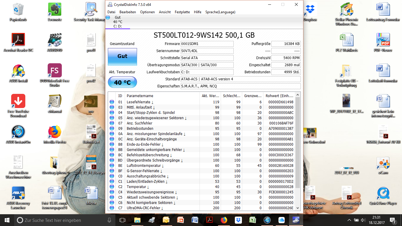This screenshot has height=226, width=402.
Task: Select the Anz. Suchfehler row
Action: 202,123
